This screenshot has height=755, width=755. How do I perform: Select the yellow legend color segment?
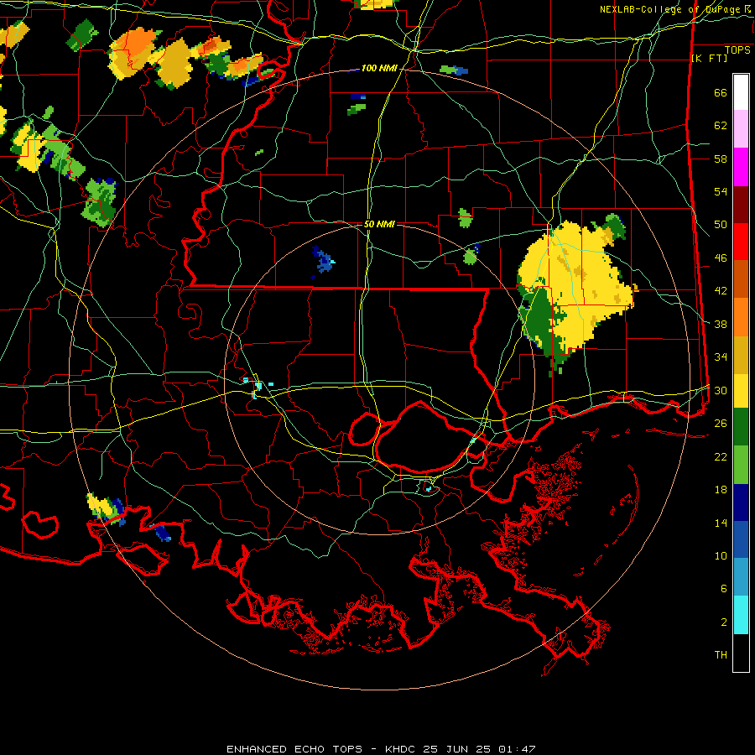click(741, 391)
